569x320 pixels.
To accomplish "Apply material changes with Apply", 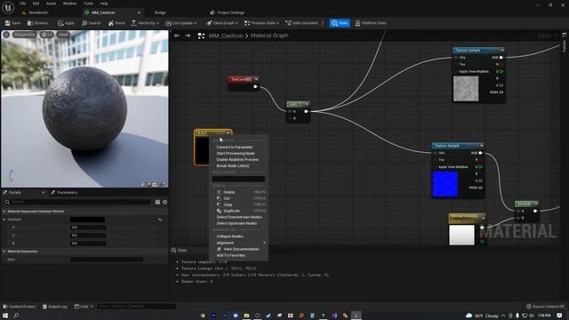I will pos(66,23).
